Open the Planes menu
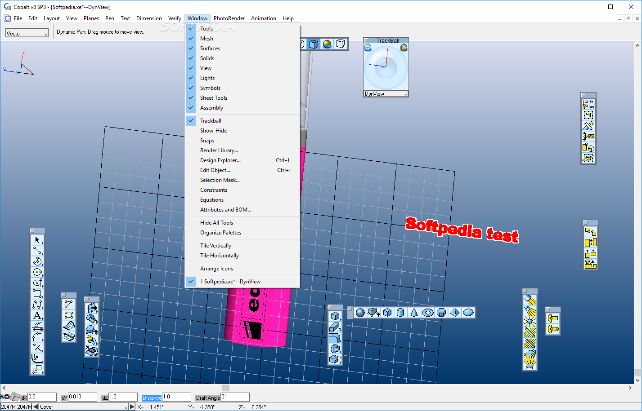Viewport: 642px width, 411px height. (91, 18)
